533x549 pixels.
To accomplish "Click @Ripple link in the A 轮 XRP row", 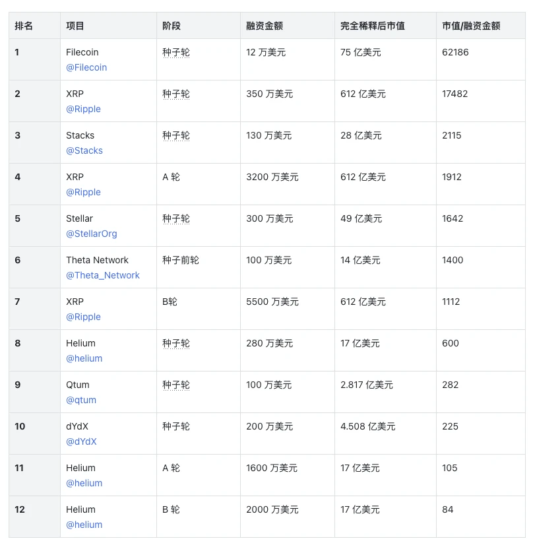I will [x=83, y=192].
